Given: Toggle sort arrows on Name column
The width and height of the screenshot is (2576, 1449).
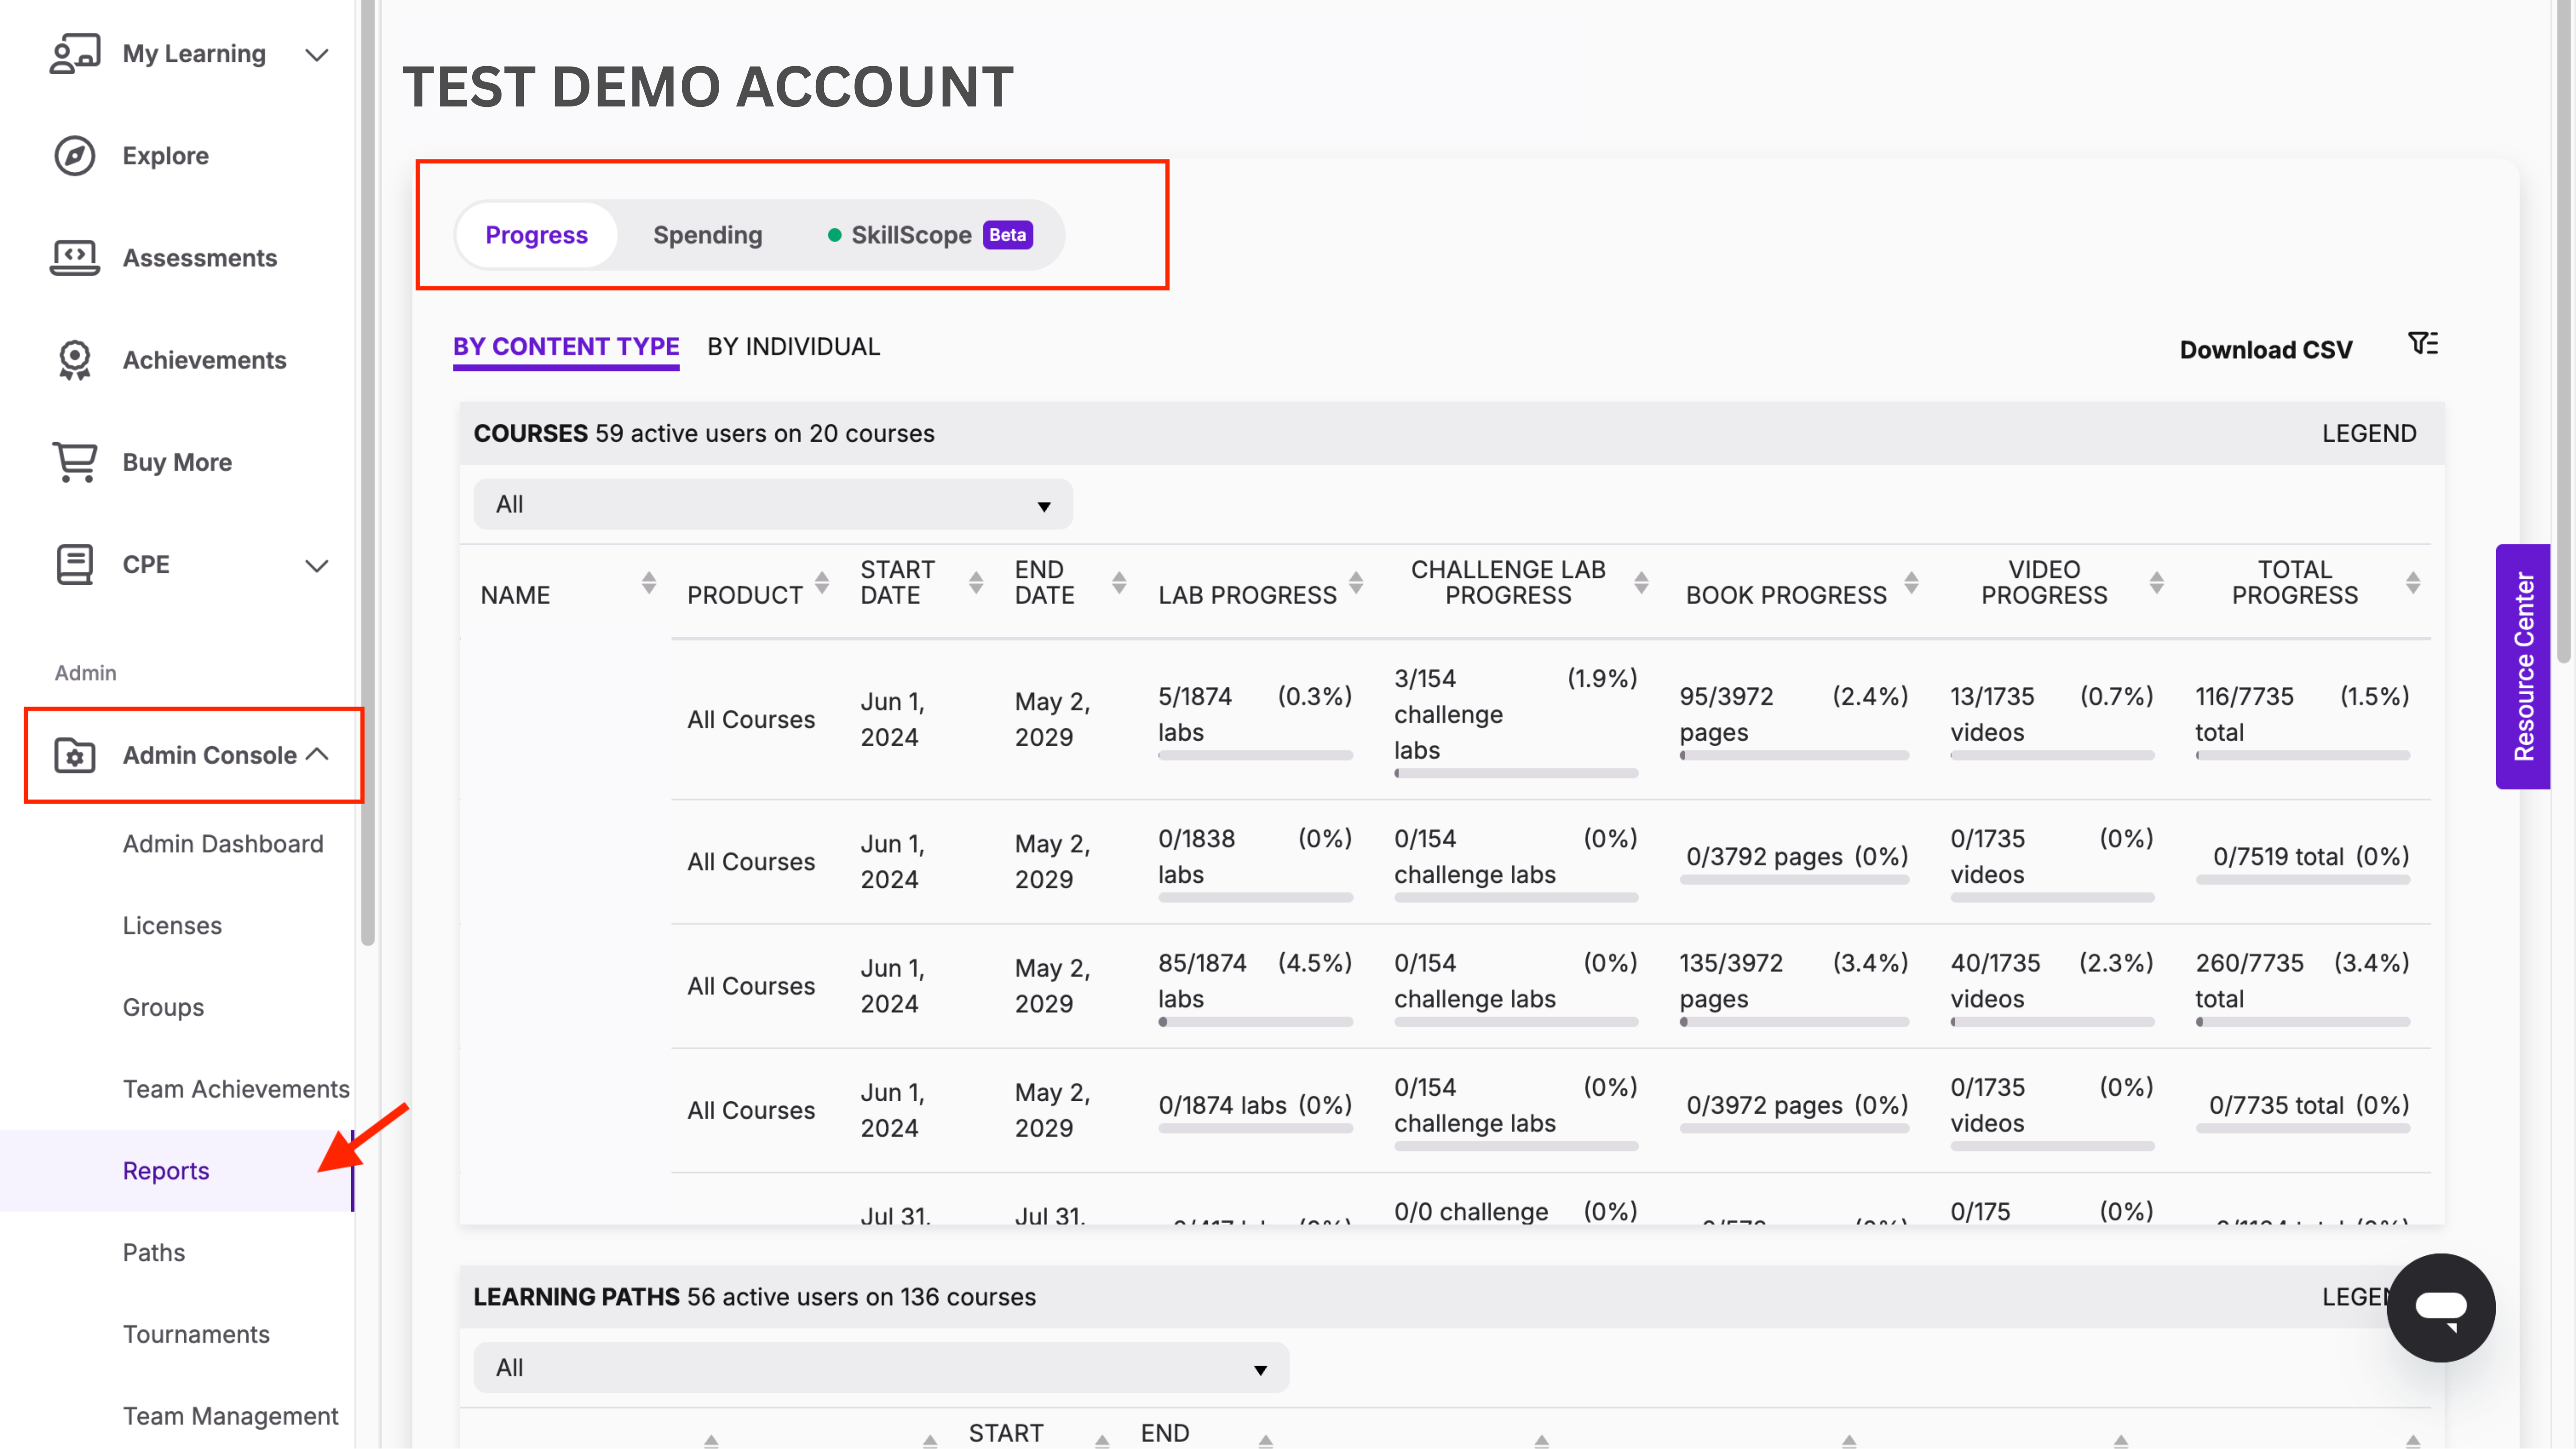Looking at the screenshot, I should 649,582.
